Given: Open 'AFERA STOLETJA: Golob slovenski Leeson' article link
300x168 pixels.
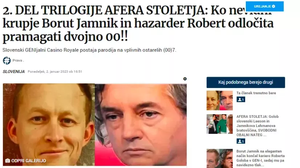Looking at the screenshot, I should 258,126.
